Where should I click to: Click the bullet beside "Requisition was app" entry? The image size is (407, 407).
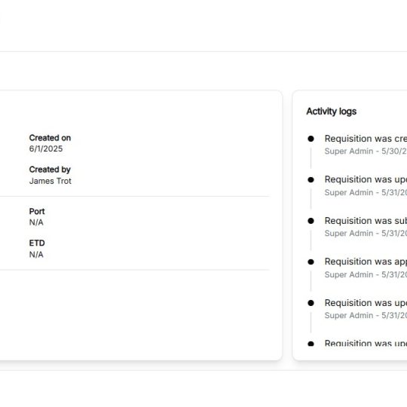coord(311,262)
